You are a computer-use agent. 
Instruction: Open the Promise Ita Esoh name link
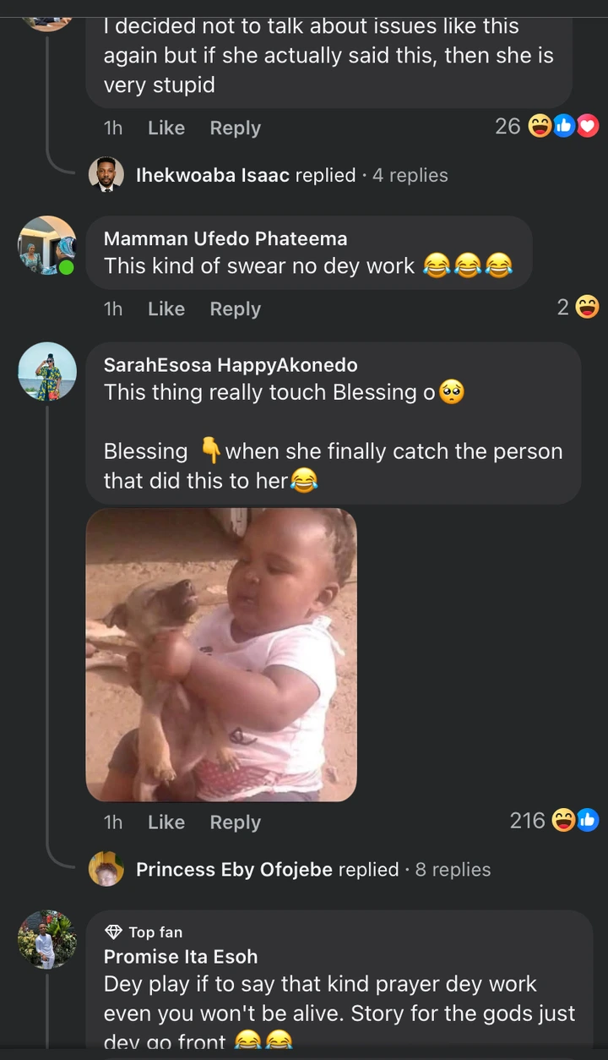[181, 957]
